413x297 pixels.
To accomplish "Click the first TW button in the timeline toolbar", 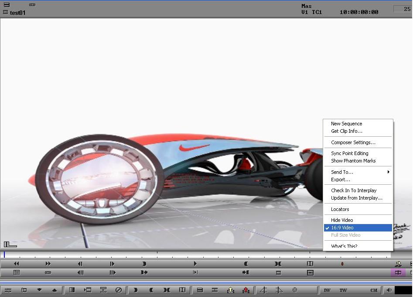I will coord(327,290).
